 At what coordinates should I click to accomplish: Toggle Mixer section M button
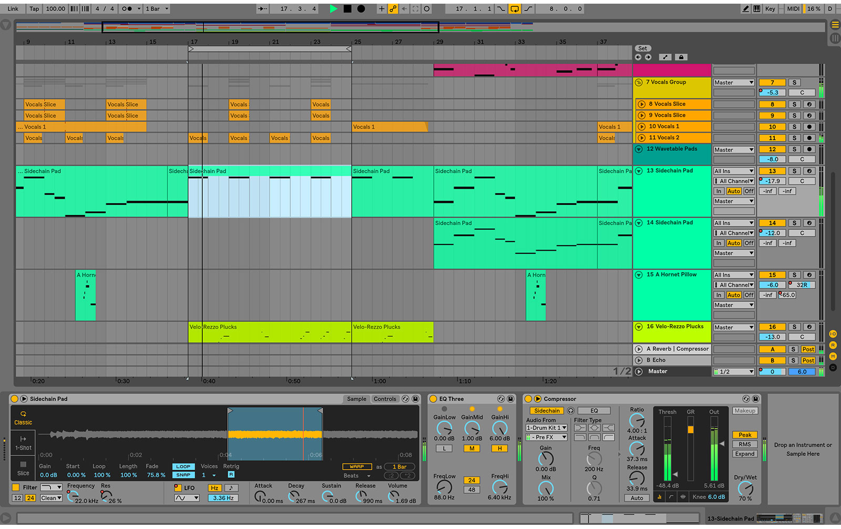click(833, 356)
